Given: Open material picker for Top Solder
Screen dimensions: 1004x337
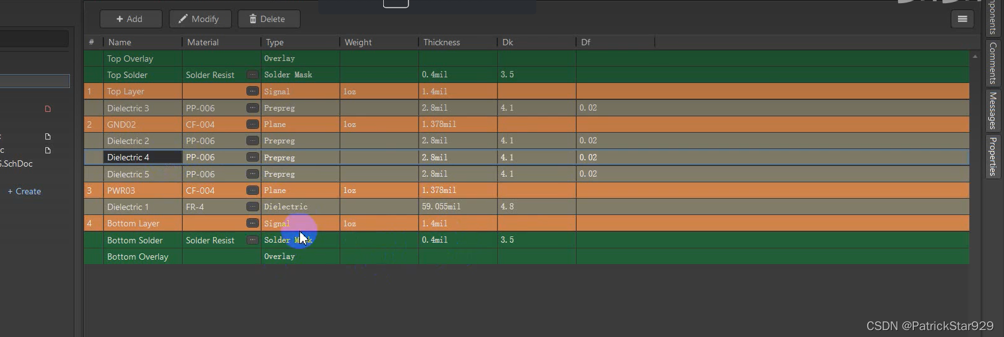Looking at the screenshot, I should coord(252,74).
